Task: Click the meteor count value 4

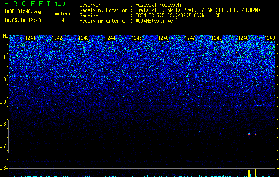Action: [63, 20]
